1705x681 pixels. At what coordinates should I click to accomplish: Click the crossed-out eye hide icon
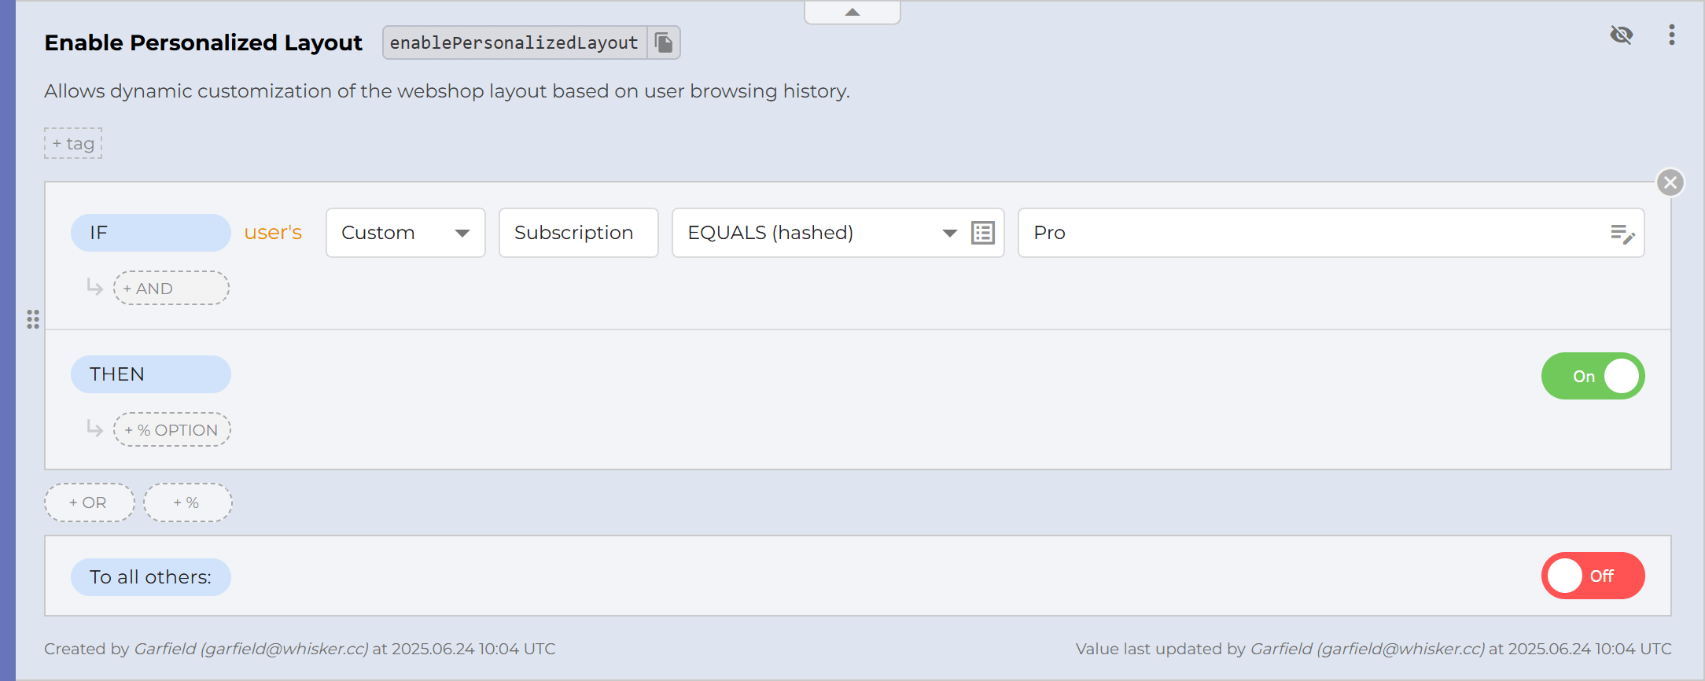point(1621,35)
